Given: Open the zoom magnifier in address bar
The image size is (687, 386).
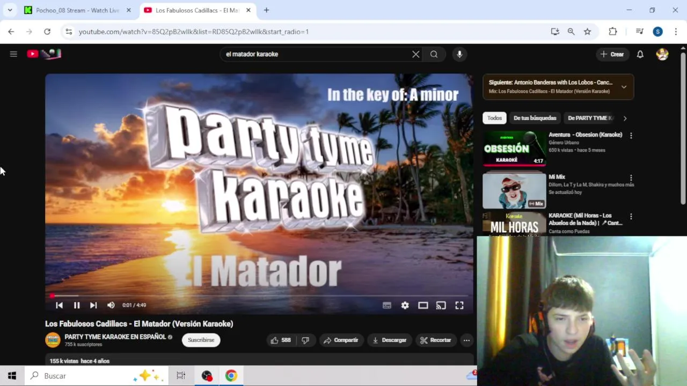Looking at the screenshot, I should 571,32.
